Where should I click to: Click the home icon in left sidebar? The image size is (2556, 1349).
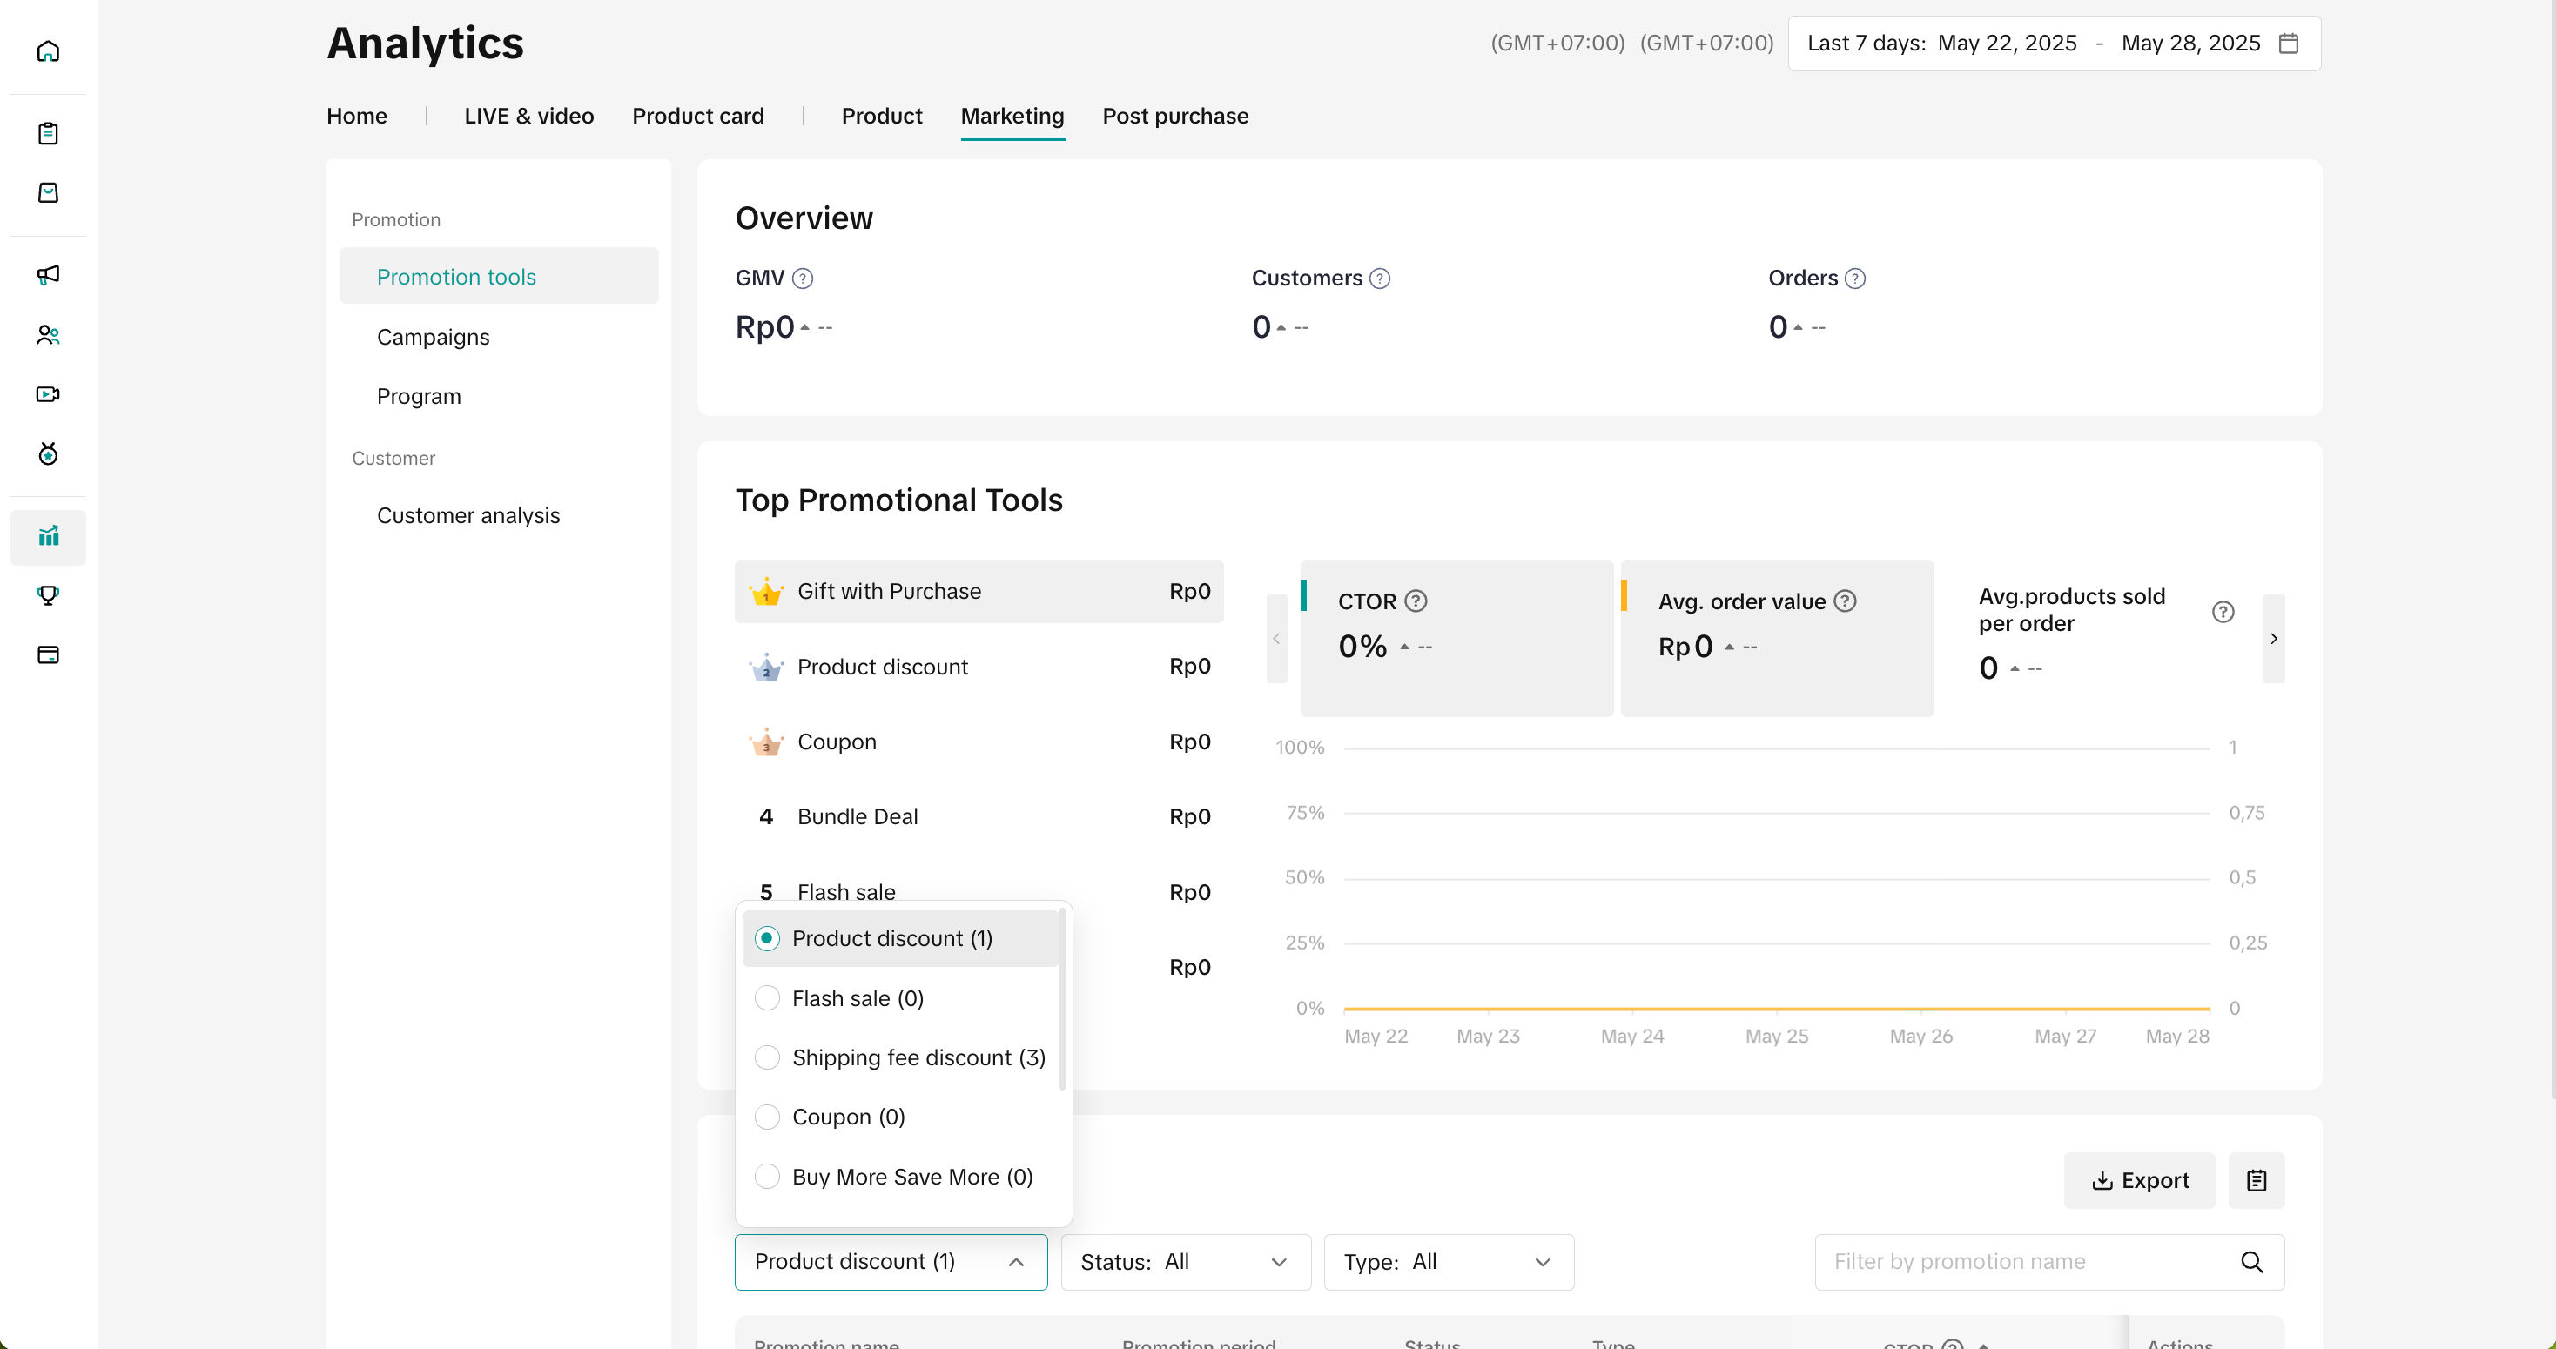pyautogui.click(x=48, y=50)
